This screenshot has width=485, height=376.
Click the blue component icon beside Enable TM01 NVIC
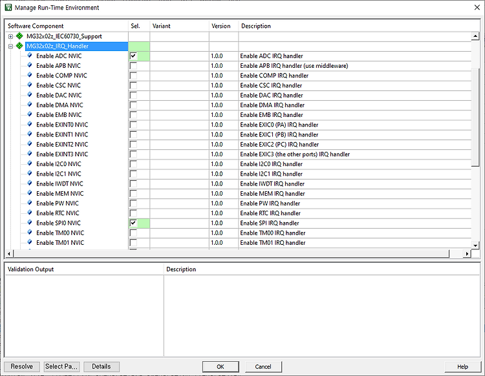30,242
